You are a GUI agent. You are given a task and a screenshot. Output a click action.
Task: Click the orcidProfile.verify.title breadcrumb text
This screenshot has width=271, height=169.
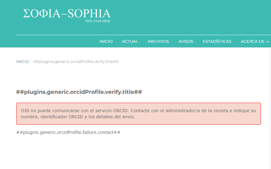76,62
